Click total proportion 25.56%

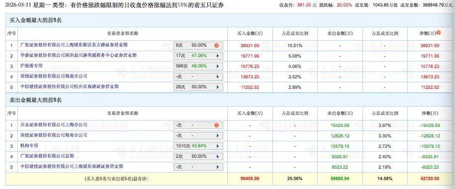[295, 179]
